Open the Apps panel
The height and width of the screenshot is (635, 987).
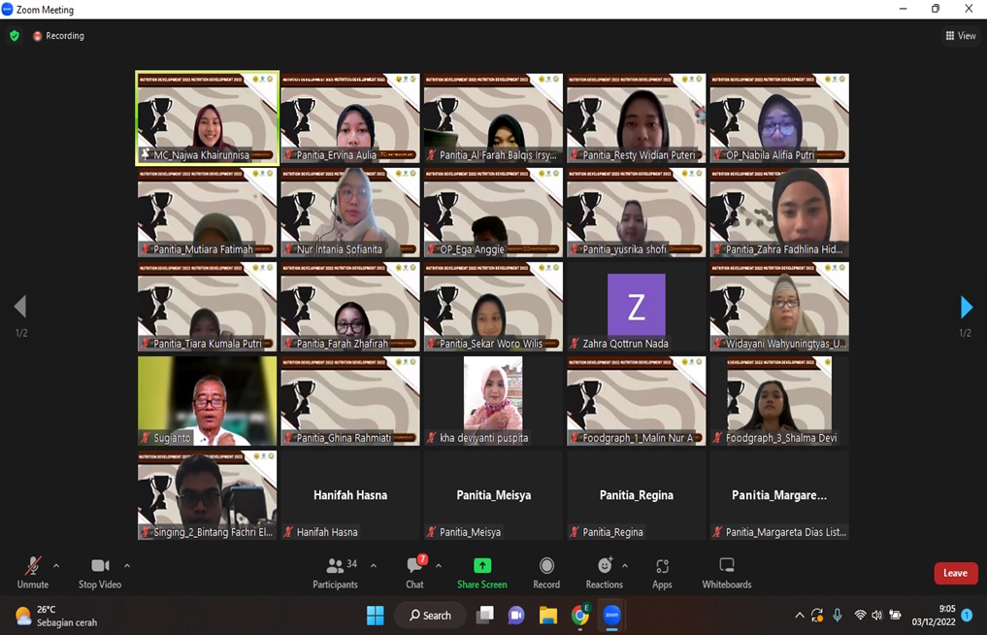(662, 572)
